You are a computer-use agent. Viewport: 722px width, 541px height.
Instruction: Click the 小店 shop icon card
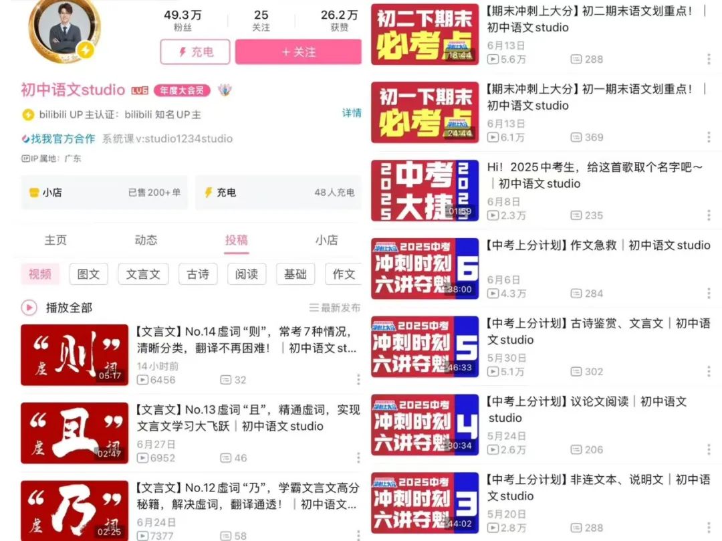[x=104, y=193]
